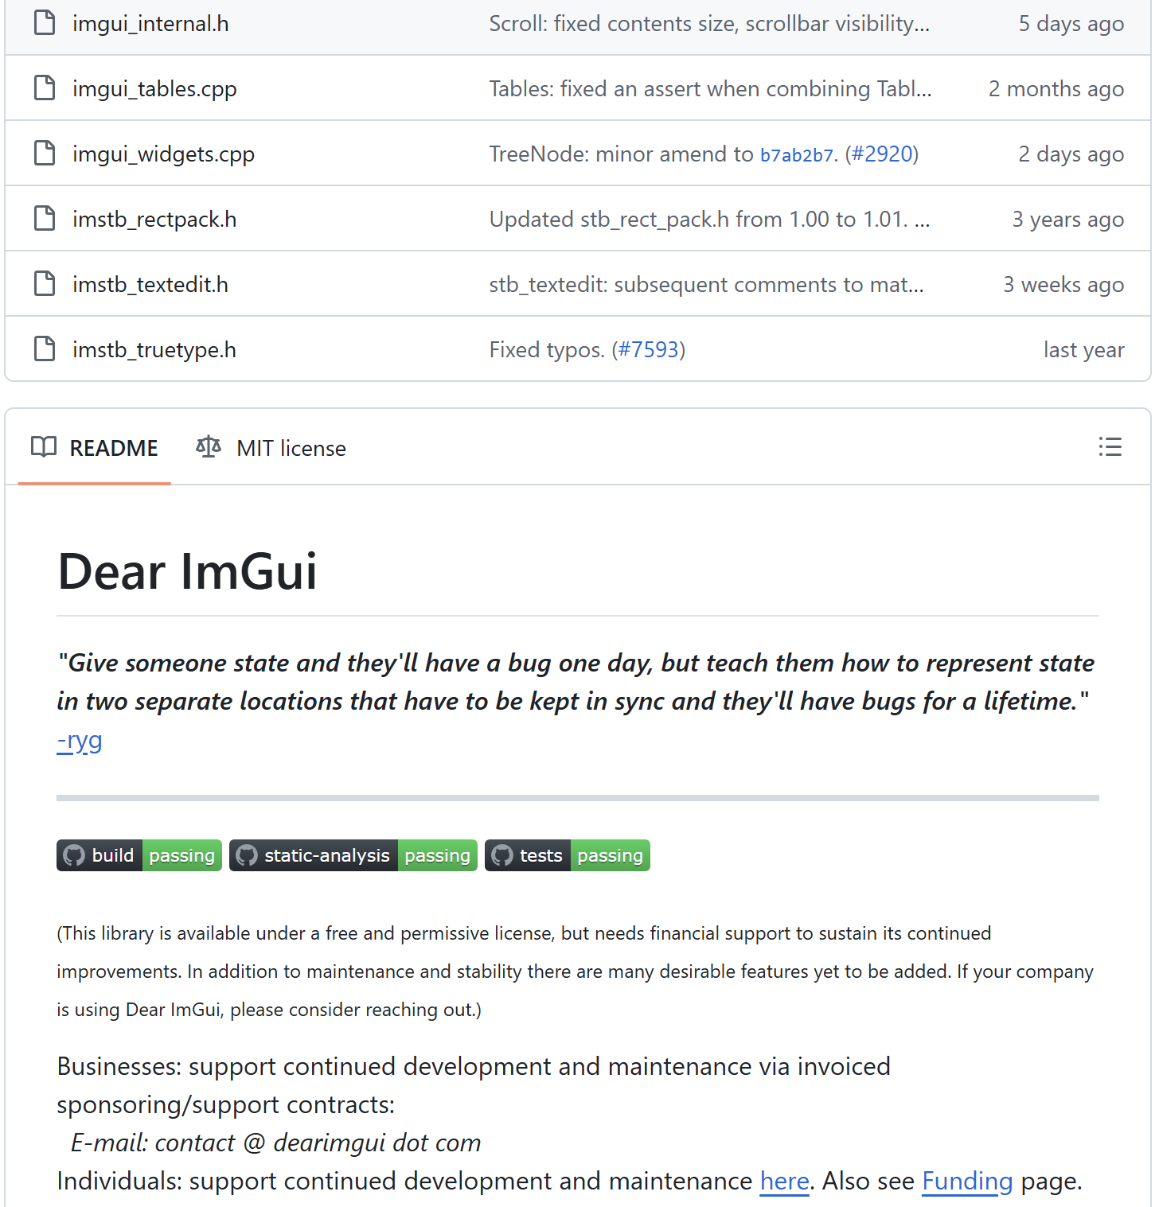
Task: Open the tests passing badge
Action: (568, 855)
